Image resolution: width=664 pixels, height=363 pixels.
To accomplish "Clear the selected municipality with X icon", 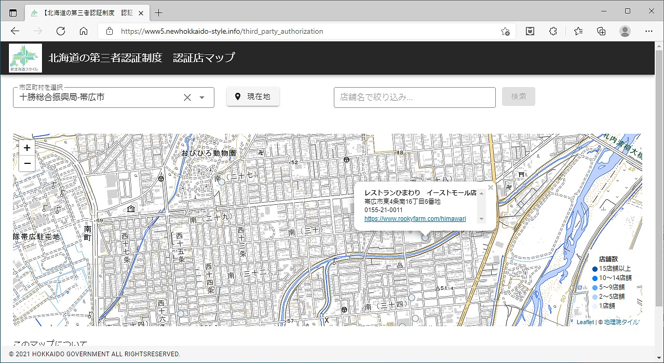I will click(187, 97).
